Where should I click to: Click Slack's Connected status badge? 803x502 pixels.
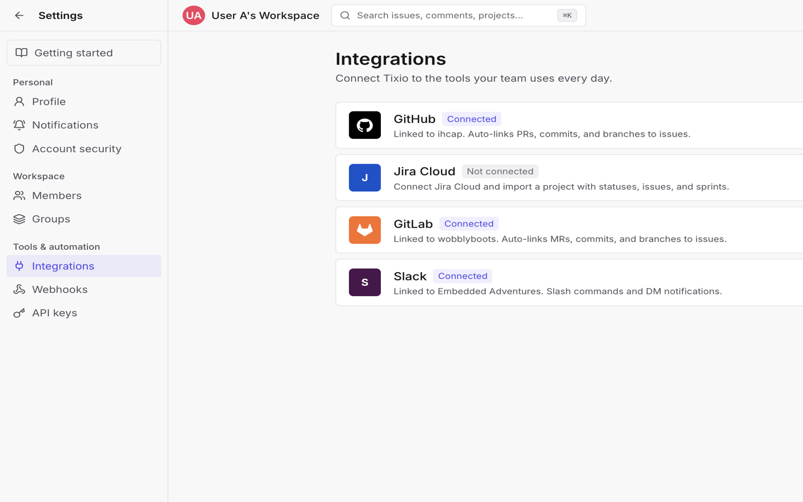pos(463,276)
